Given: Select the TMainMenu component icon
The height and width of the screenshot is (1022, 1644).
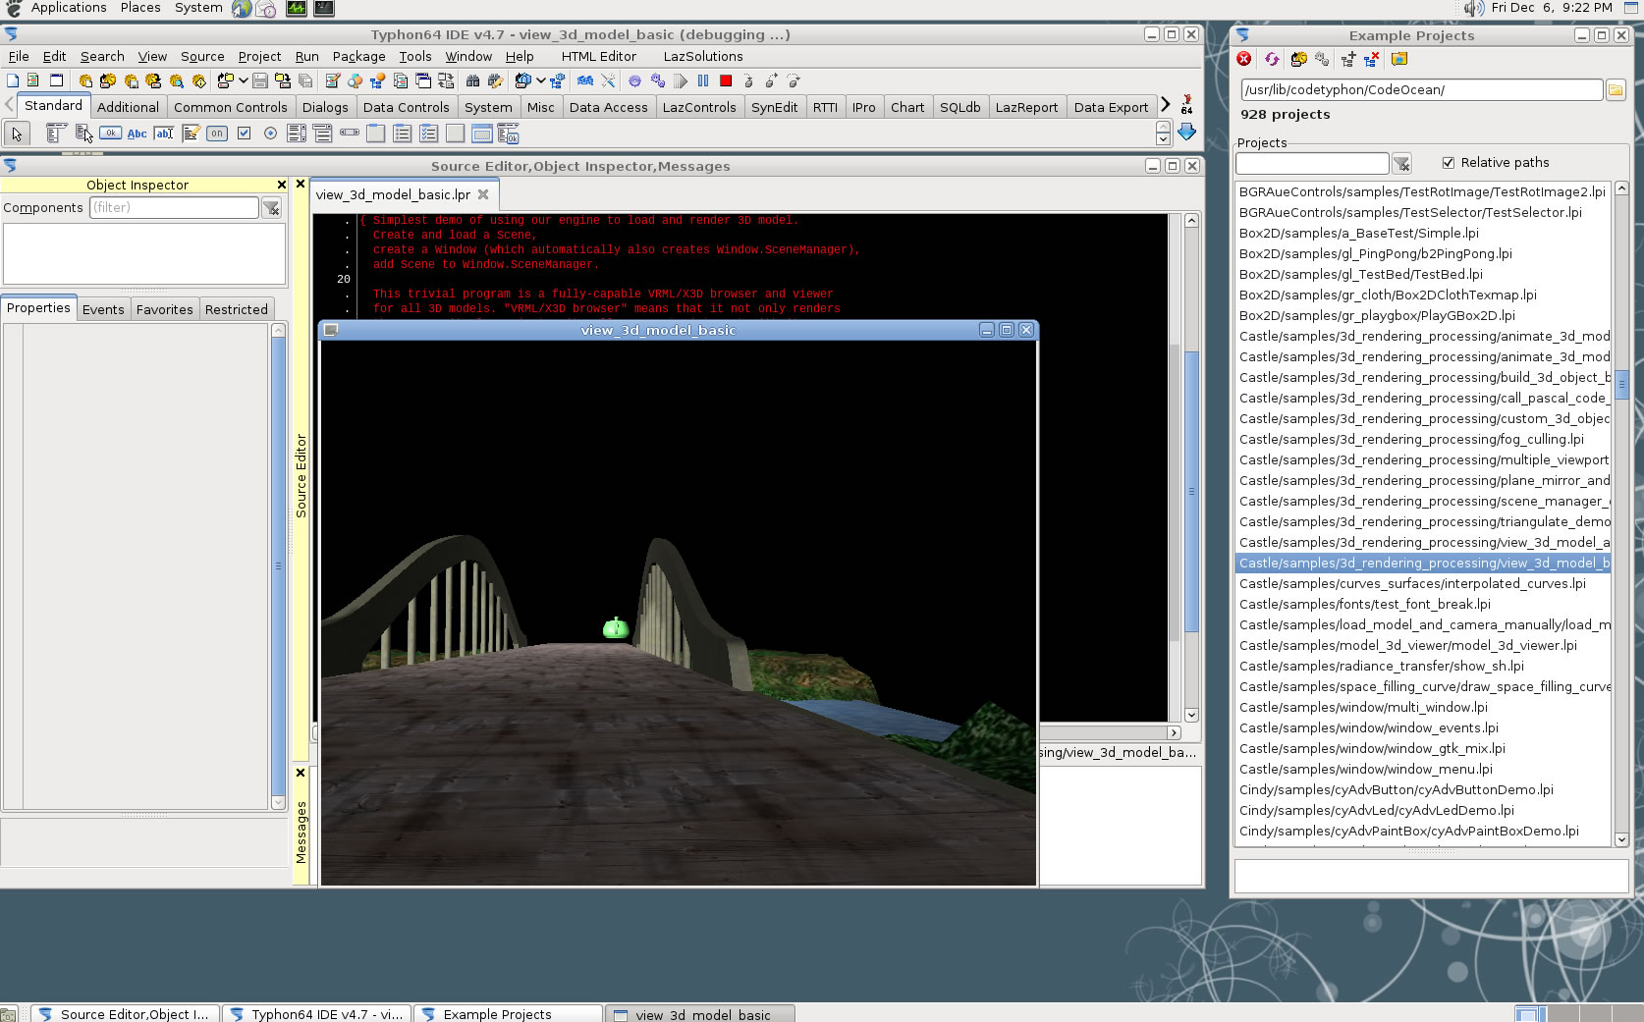Looking at the screenshot, I should (56, 133).
